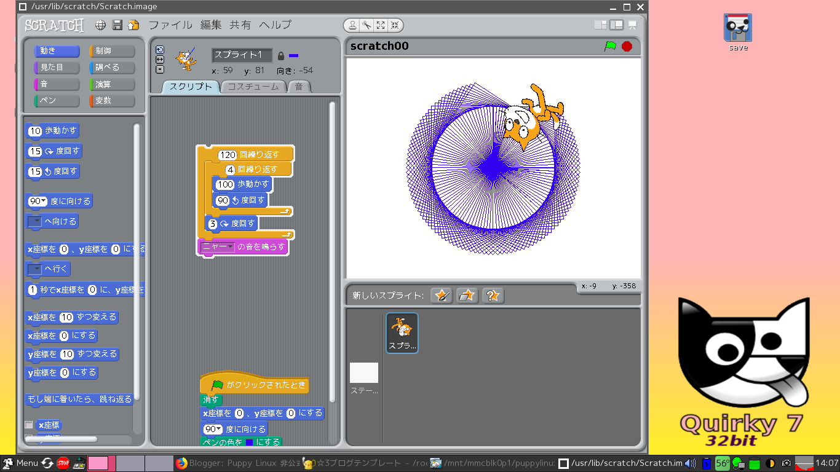Viewport: 840px width, 472px height.
Task: Set rotation style to left-right flip only
Action: [160, 60]
